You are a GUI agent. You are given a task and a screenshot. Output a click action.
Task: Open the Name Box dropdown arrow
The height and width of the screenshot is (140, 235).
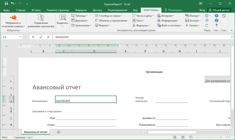pyautogui.click(x=21, y=37)
